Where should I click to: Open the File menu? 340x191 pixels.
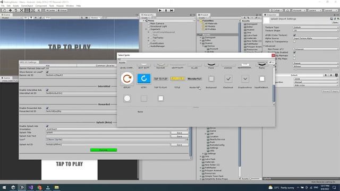click(3, 6)
